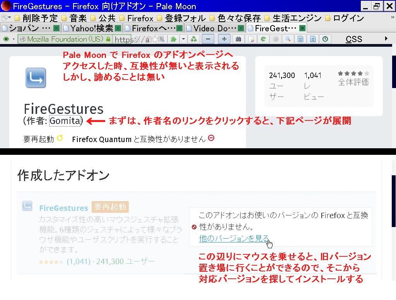Open the dropdown arrow next to the green M icon
The height and width of the screenshot is (300, 396).
tap(14, 39)
